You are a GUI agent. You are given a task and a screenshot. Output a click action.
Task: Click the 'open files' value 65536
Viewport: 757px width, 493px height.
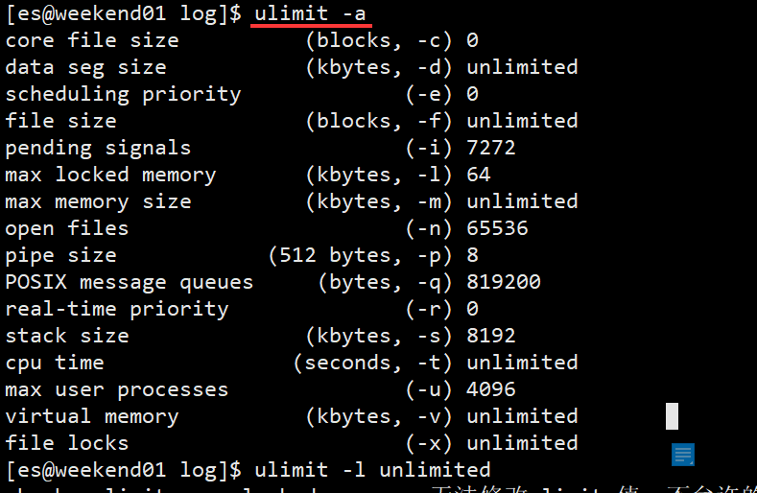497,228
